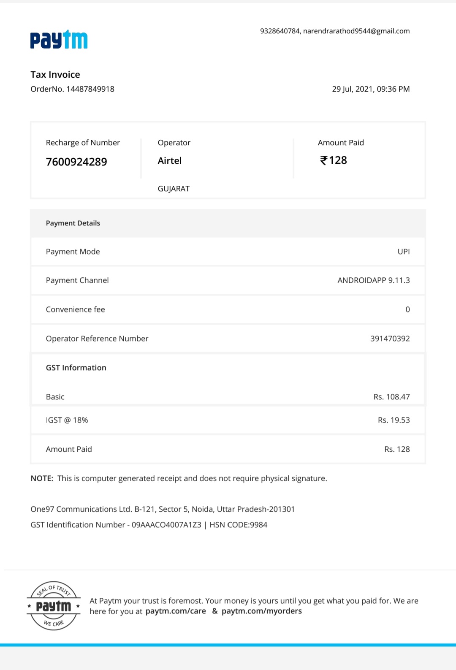Click the rupee symbol beside 128
Screen dimensions: 456x670
pos(323,160)
